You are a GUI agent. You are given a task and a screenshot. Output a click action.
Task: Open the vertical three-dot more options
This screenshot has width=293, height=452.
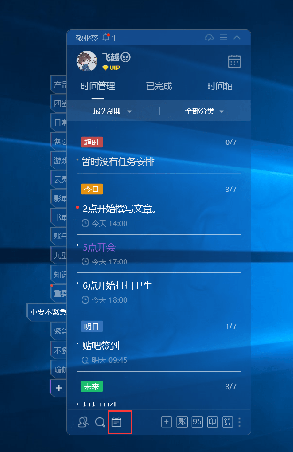239,422
